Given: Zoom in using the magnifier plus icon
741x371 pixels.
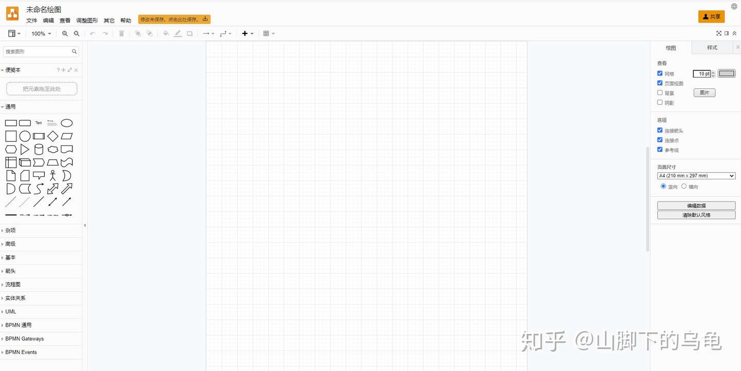Looking at the screenshot, I should click(65, 34).
